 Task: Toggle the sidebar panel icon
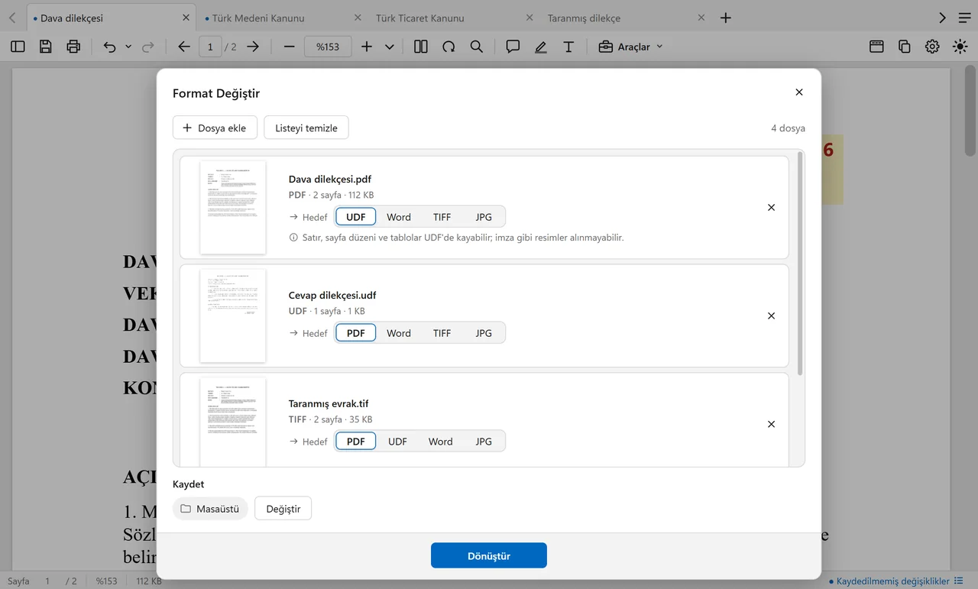click(18, 47)
